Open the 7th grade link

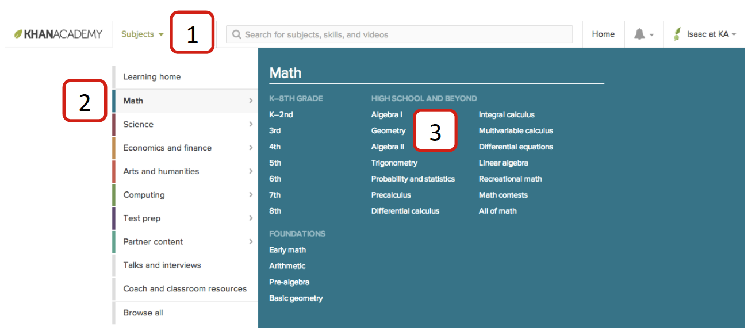(275, 195)
